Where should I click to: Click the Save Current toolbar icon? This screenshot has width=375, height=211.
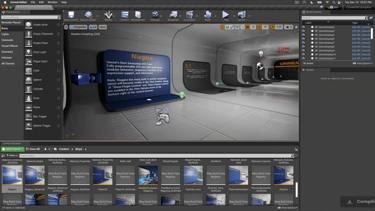coord(71,15)
